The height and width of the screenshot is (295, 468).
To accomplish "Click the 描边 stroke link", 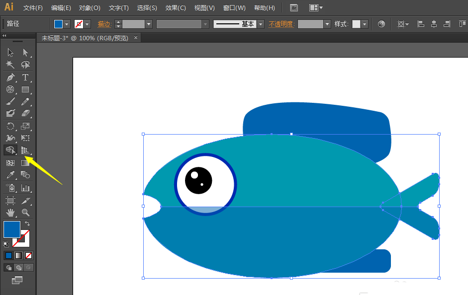I will [104, 24].
